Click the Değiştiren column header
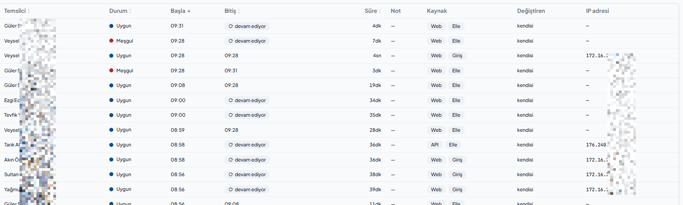 click(x=531, y=11)
